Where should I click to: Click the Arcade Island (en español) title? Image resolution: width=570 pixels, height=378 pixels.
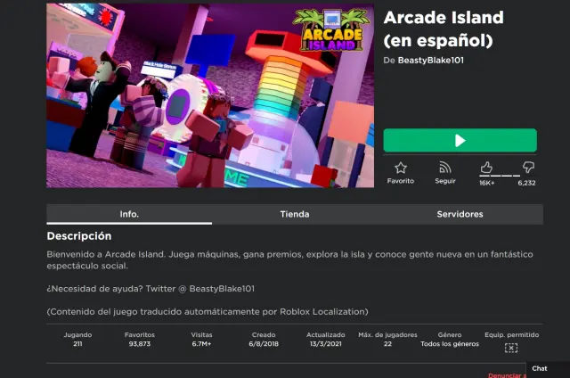click(x=444, y=29)
